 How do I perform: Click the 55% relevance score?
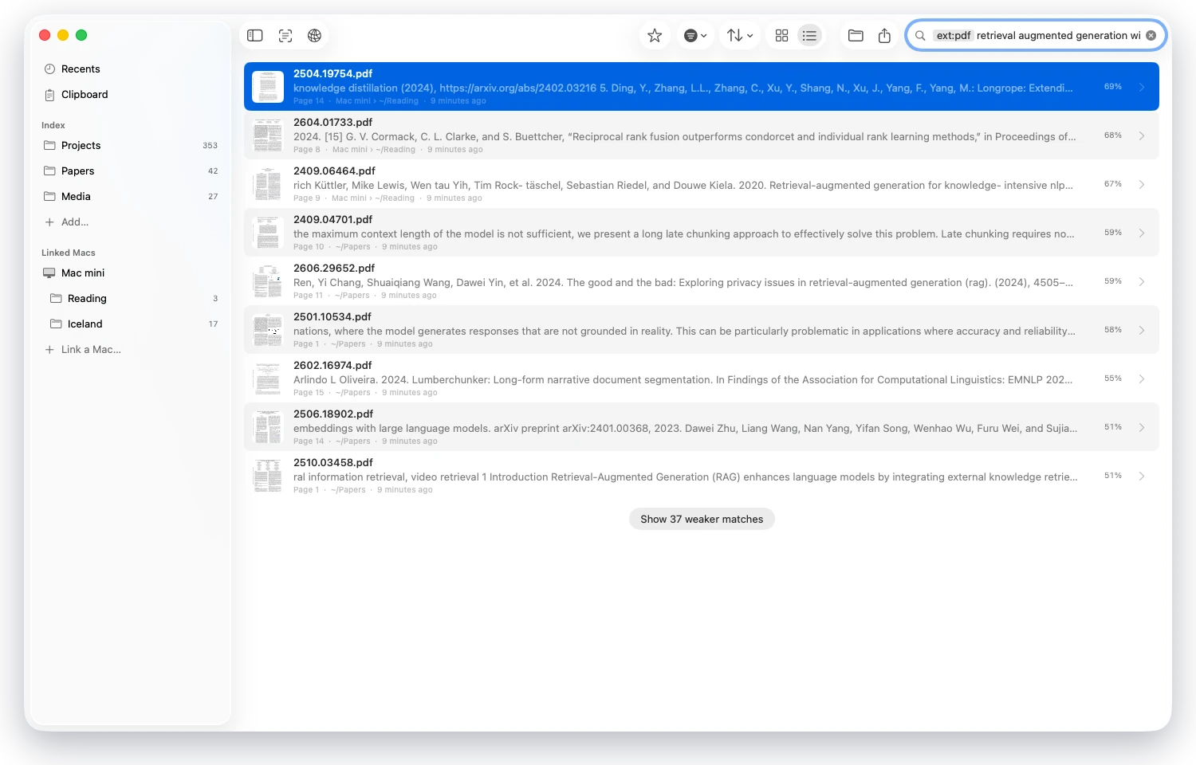coord(1113,379)
